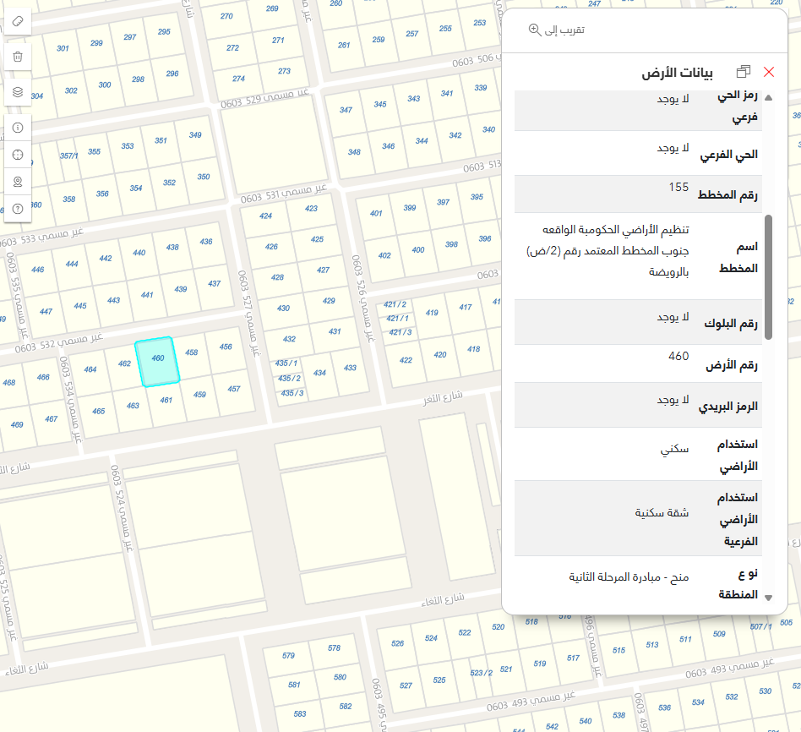Screen dimensions: 801x732
Task: Click the land data panel scrollbar thumb
Action: 768,277
